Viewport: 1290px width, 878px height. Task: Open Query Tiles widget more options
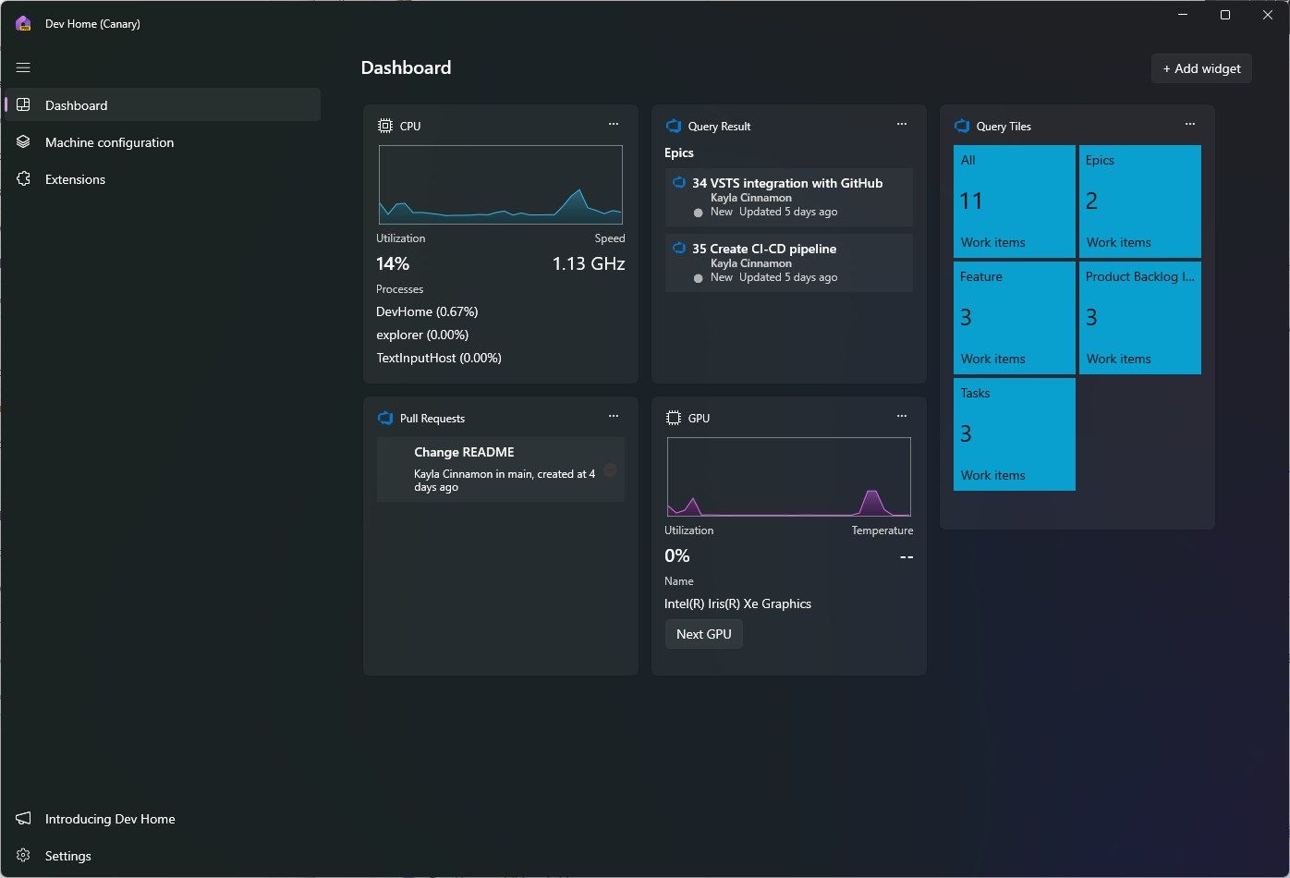(x=1190, y=124)
